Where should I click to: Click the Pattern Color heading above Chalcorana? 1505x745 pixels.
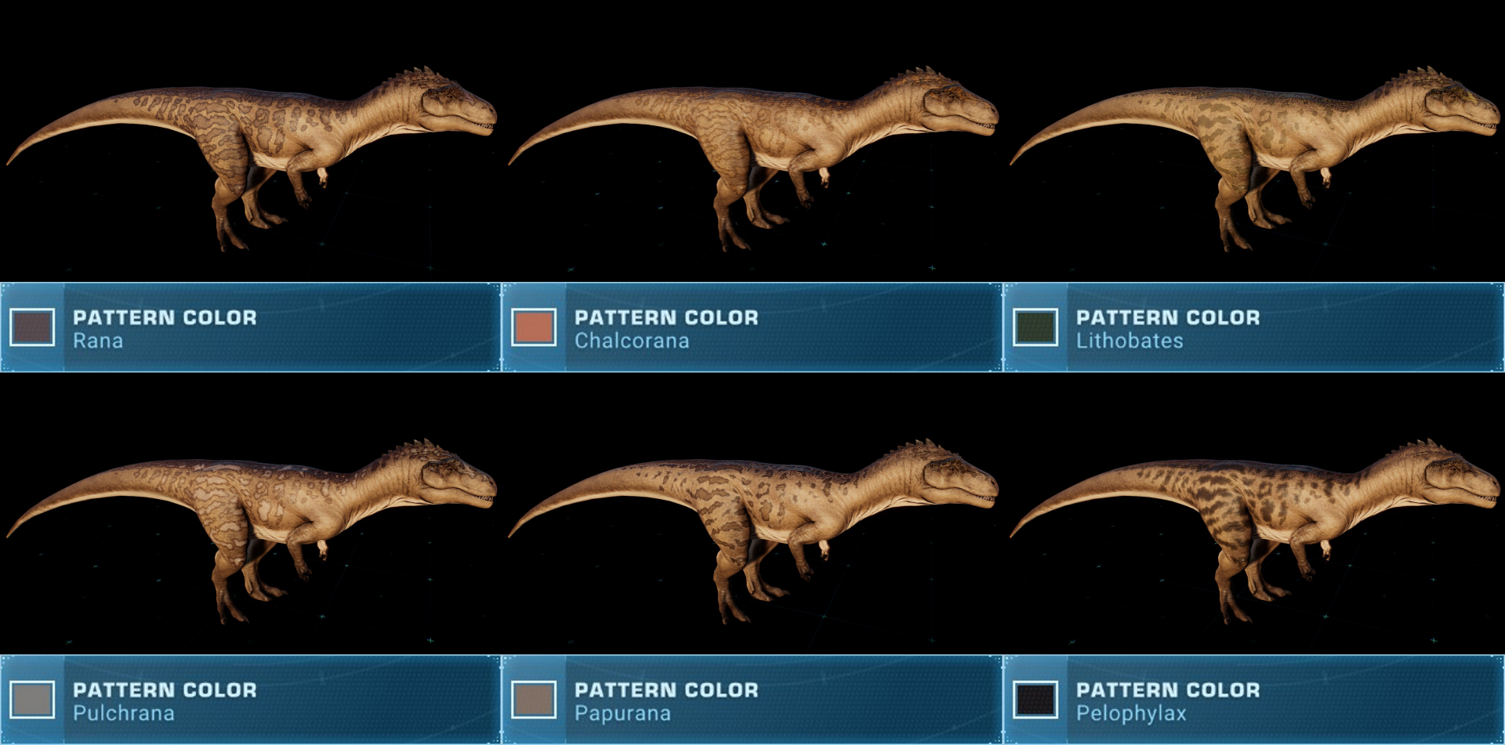[666, 317]
